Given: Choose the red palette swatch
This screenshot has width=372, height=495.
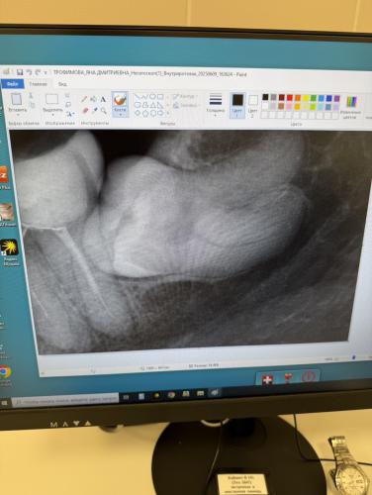Looking at the screenshot, I should click(290, 98).
